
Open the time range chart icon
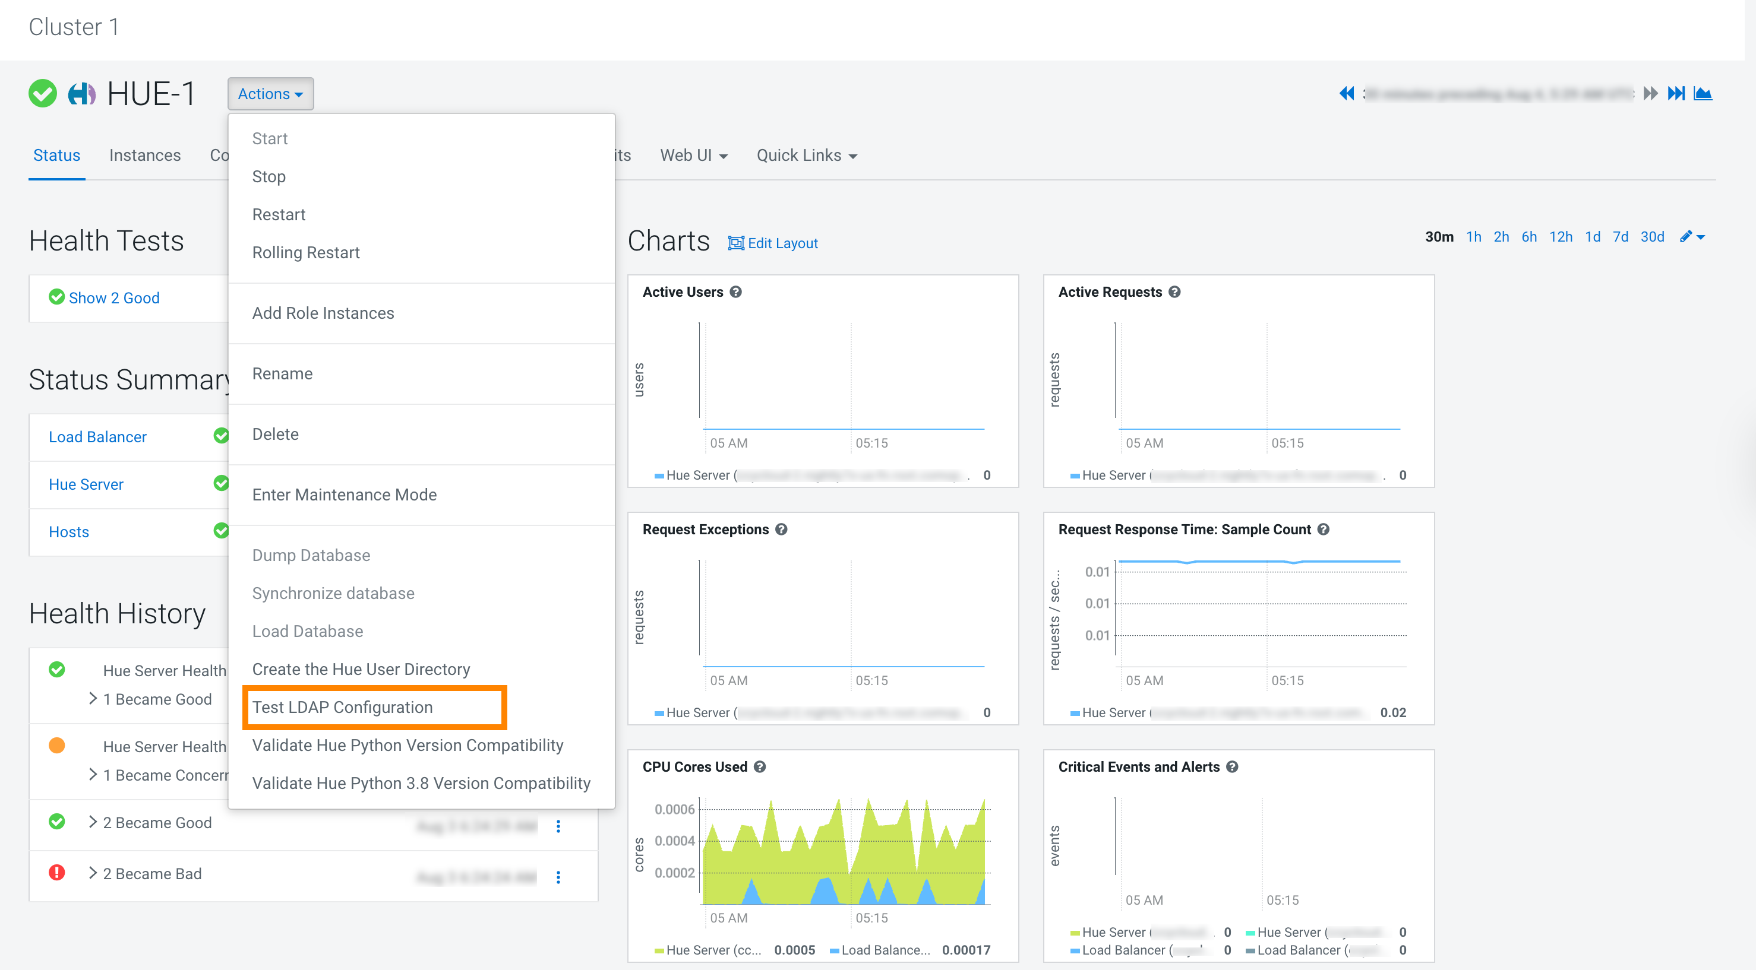point(1703,93)
